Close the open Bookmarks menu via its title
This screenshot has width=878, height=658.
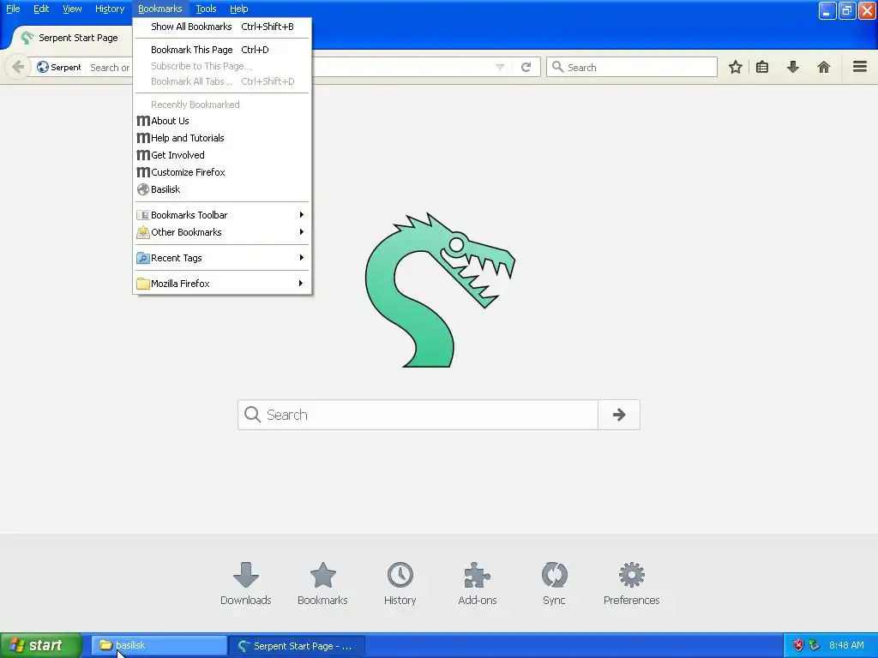click(x=160, y=9)
